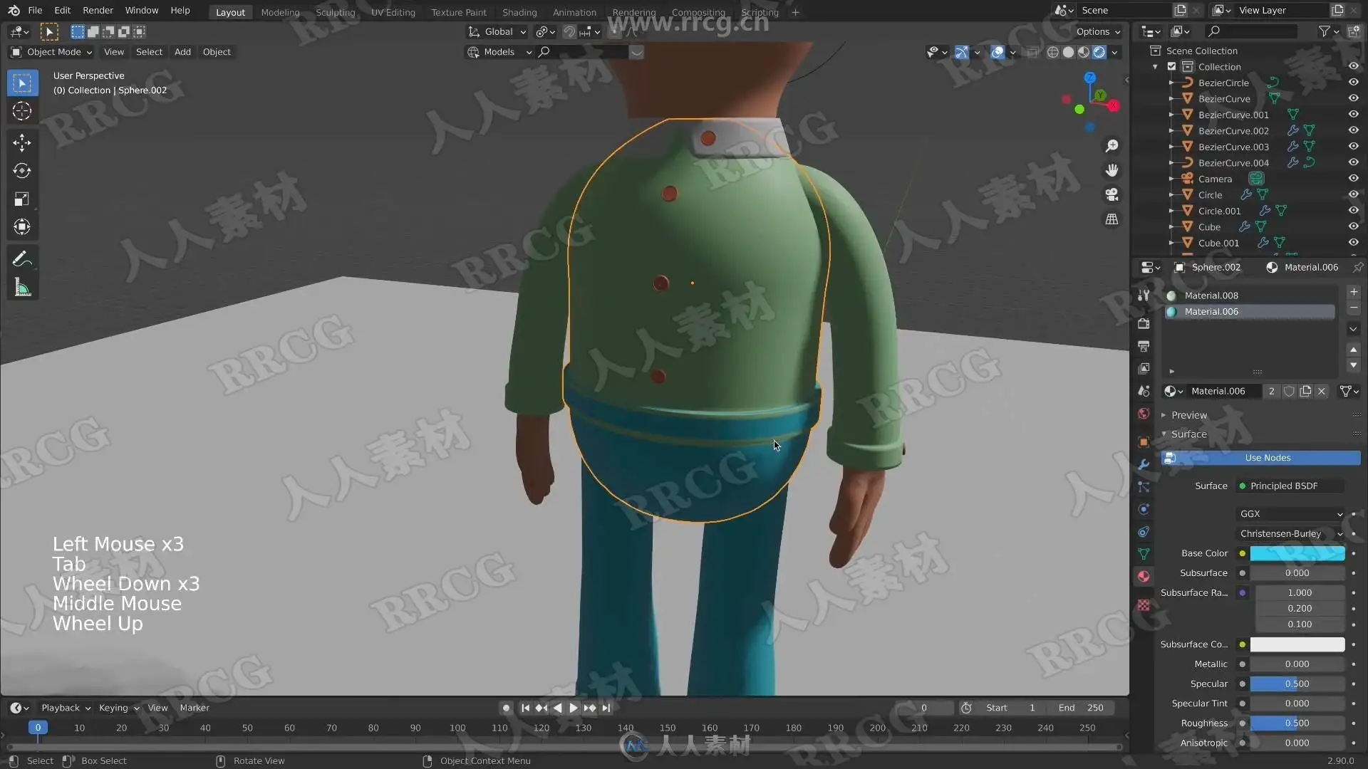Switch to the Shading workspace tab

point(519,12)
